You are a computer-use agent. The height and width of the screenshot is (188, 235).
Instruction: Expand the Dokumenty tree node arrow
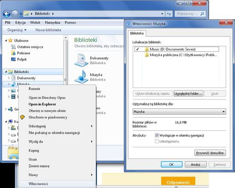(9, 78)
